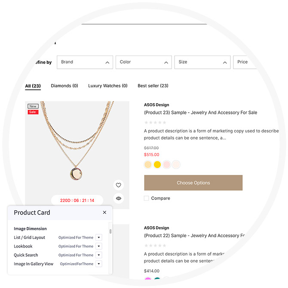Open the Quick Search dimension dropdown
This screenshot has height=288, width=288.
pyautogui.click(x=98, y=255)
